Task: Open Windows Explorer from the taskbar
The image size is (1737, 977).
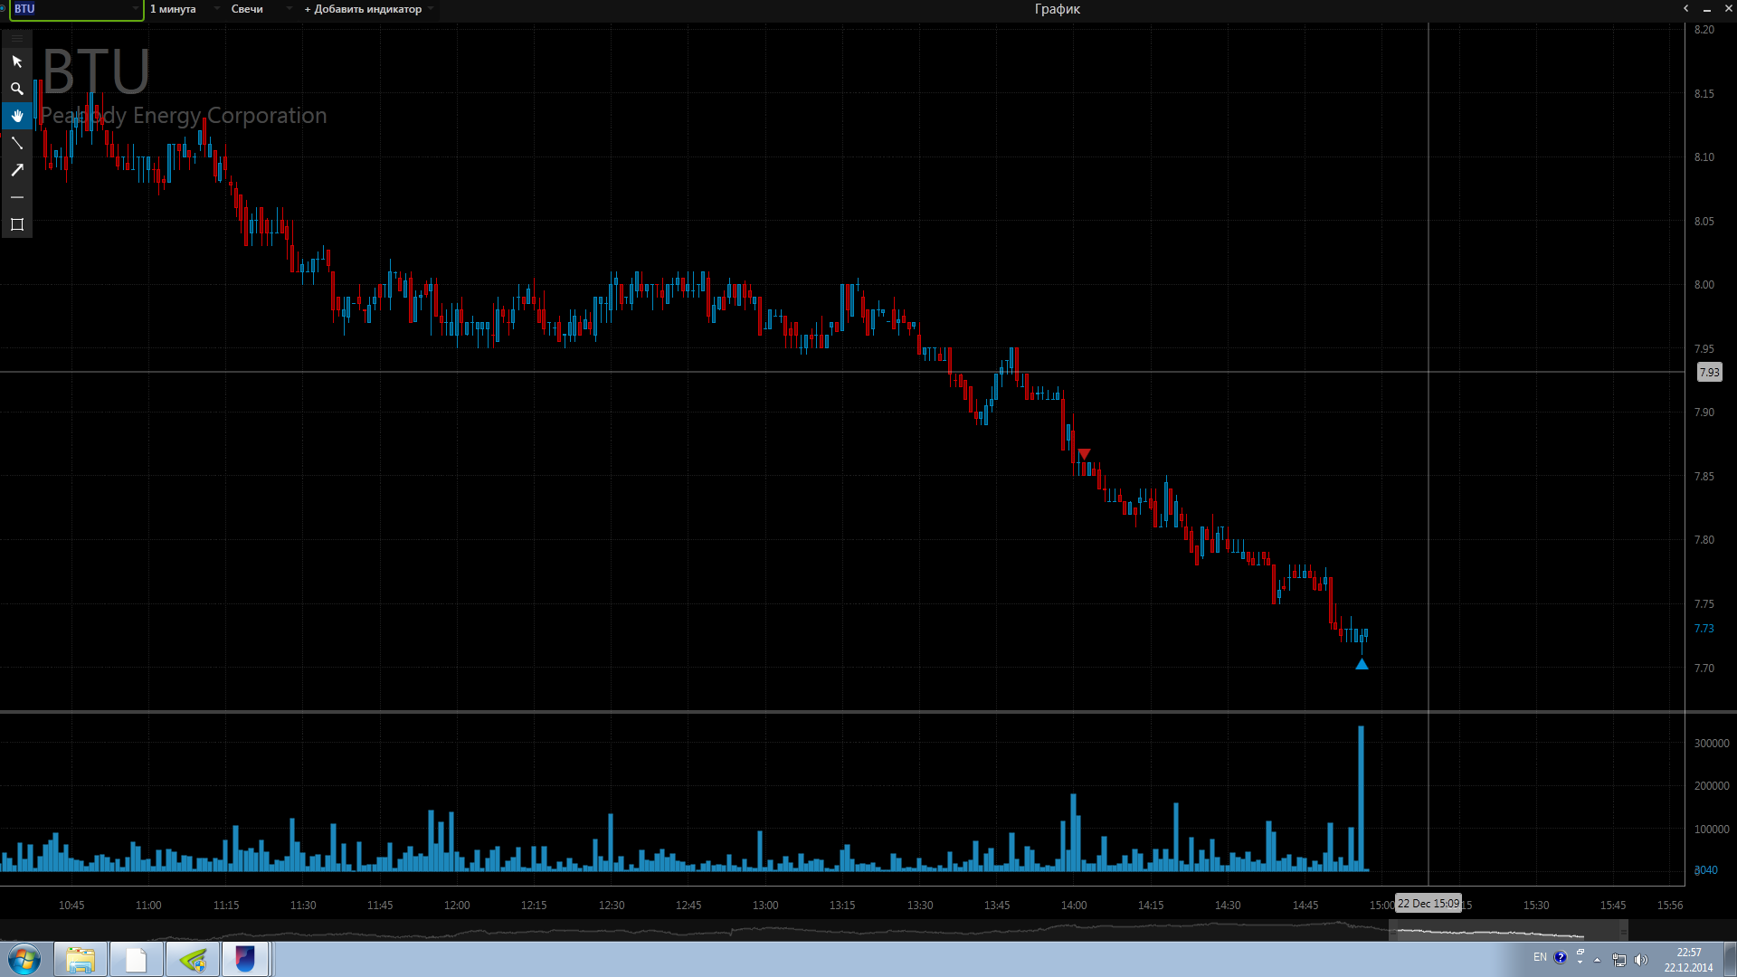Action: (x=81, y=959)
